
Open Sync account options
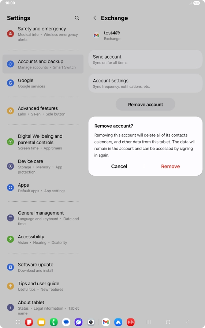[x=145, y=59]
